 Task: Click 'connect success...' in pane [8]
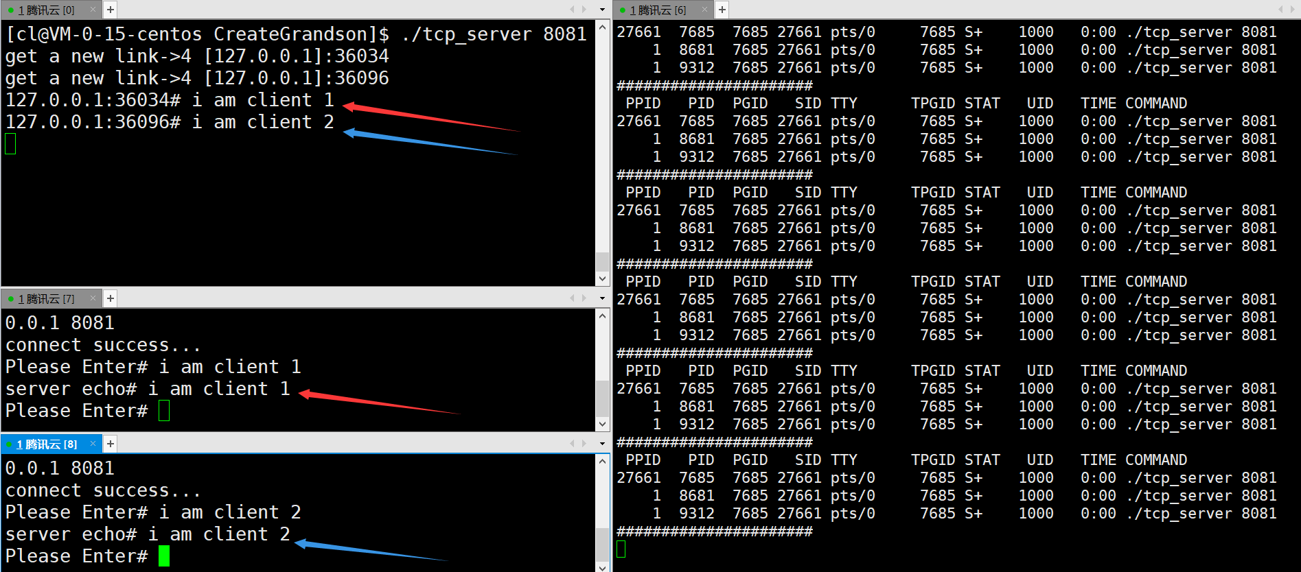(x=103, y=490)
